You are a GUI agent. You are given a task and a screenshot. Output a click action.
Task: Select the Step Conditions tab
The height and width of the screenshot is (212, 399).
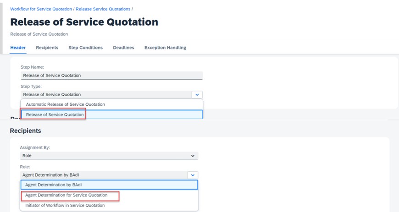coord(85,48)
